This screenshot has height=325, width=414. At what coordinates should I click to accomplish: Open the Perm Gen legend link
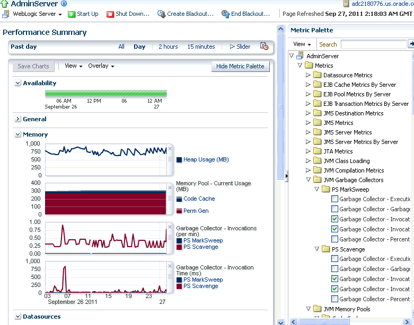pos(196,211)
